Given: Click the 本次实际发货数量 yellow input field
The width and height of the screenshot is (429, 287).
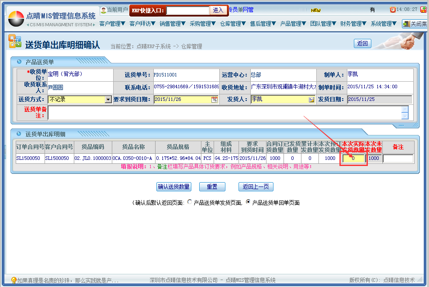Looking at the screenshot, I should point(353,159).
